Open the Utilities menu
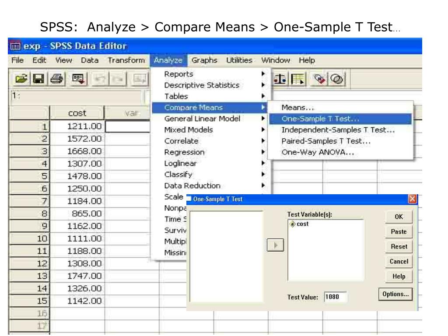Viewport: 448px width, 336px height. [239, 60]
